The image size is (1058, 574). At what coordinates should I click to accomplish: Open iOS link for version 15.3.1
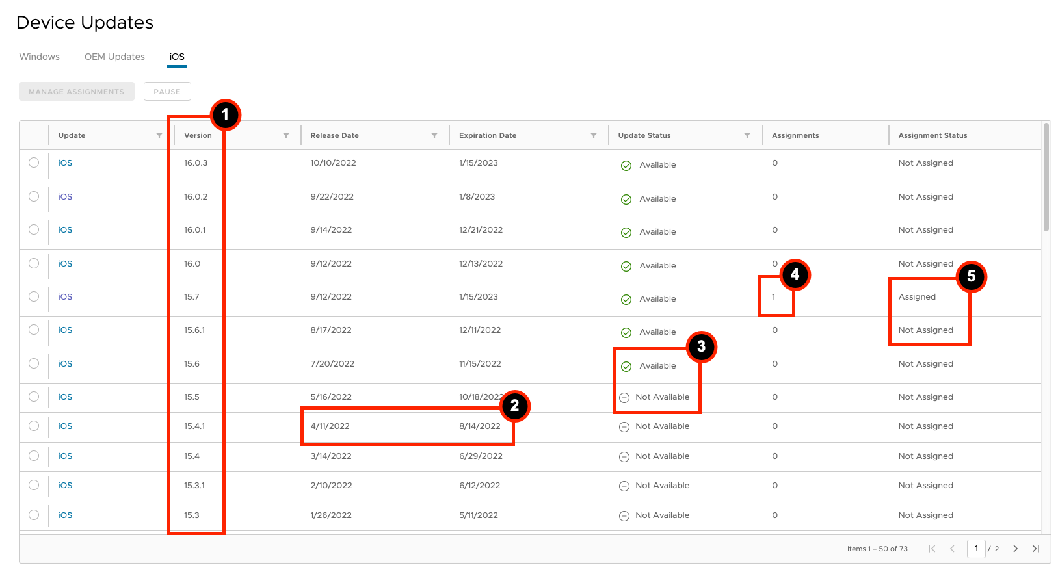click(65, 486)
